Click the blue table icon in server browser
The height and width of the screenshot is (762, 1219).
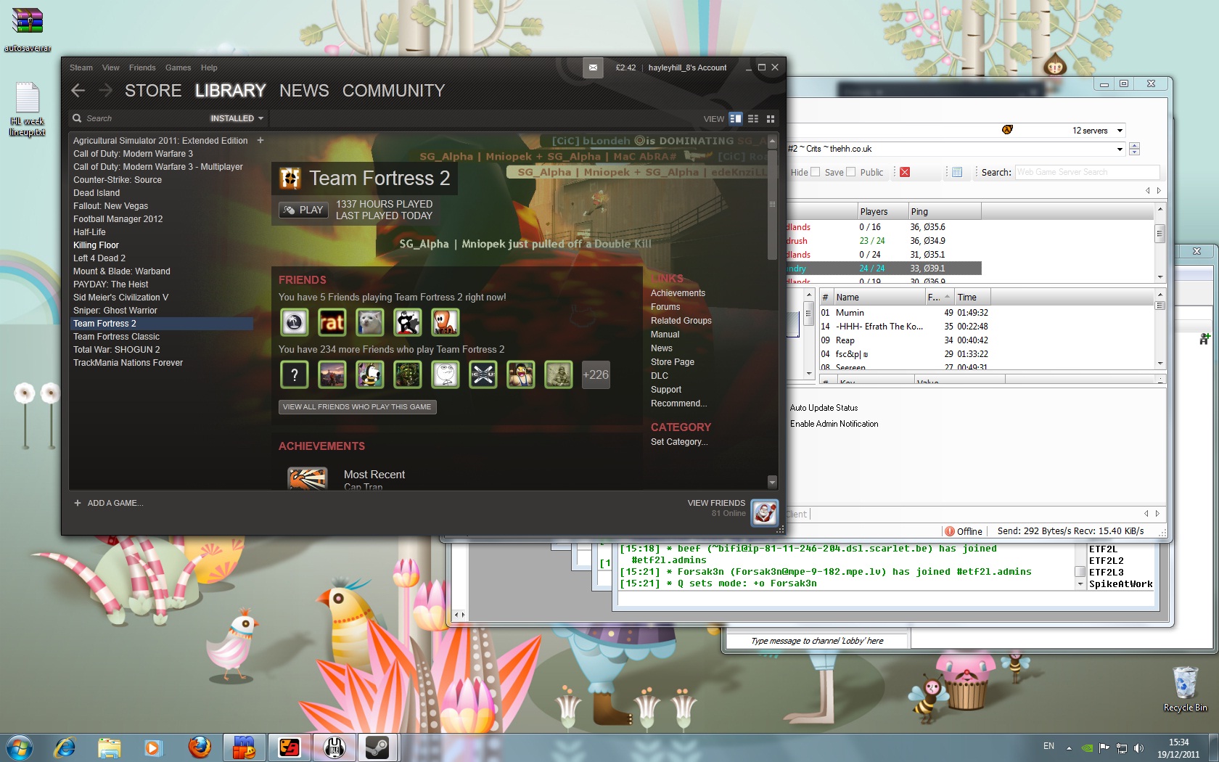point(957,172)
